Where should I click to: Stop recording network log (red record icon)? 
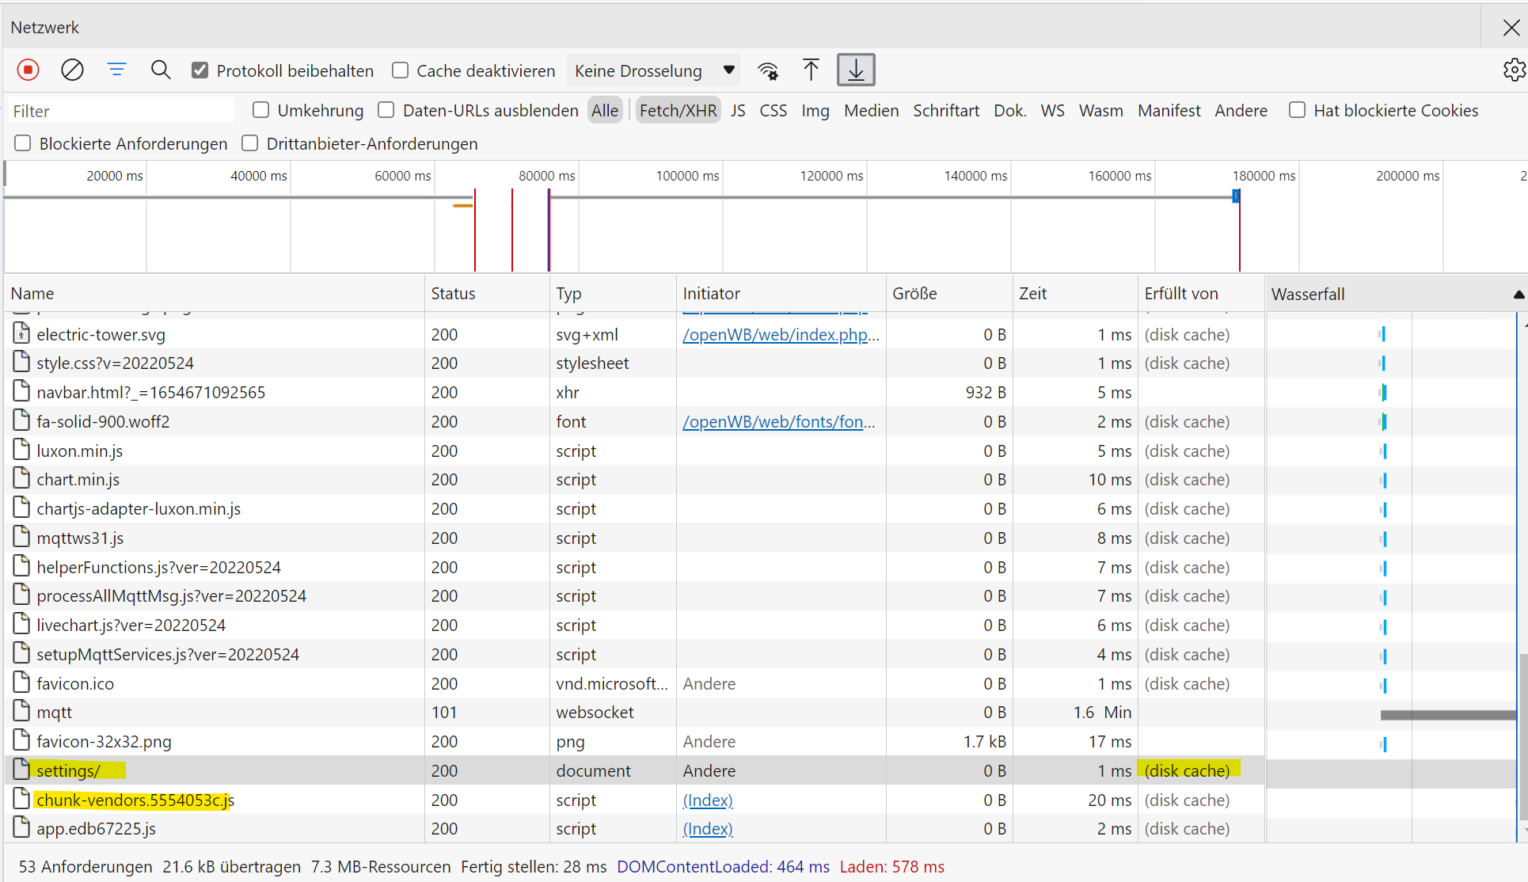click(x=29, y=70)
